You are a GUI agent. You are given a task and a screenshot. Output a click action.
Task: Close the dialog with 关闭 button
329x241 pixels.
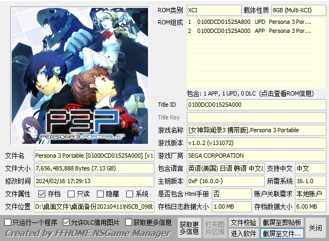(315, 228)
